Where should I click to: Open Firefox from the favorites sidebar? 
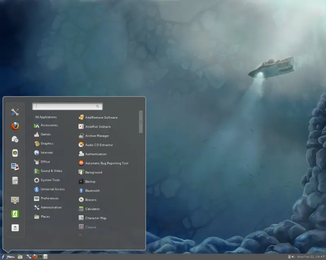[15, 126]
